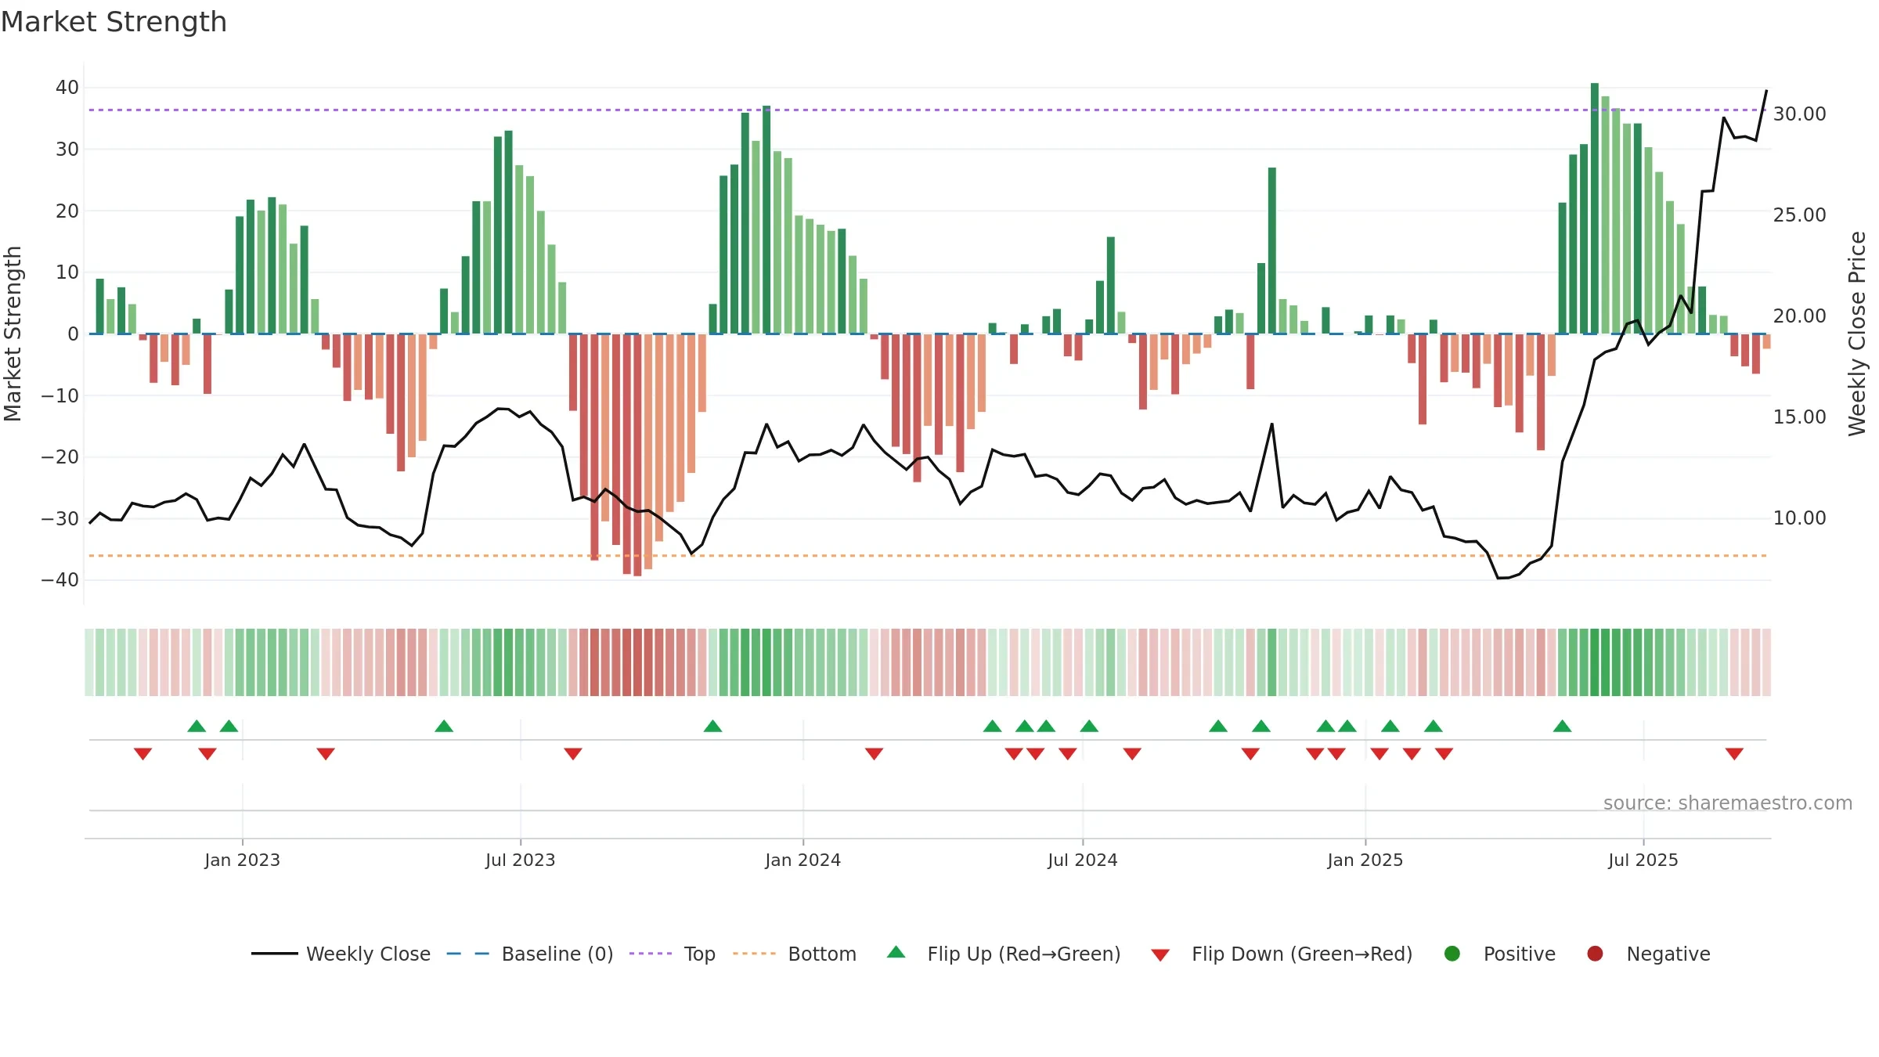Click the −40 left-axis tick label

(60, 580)
